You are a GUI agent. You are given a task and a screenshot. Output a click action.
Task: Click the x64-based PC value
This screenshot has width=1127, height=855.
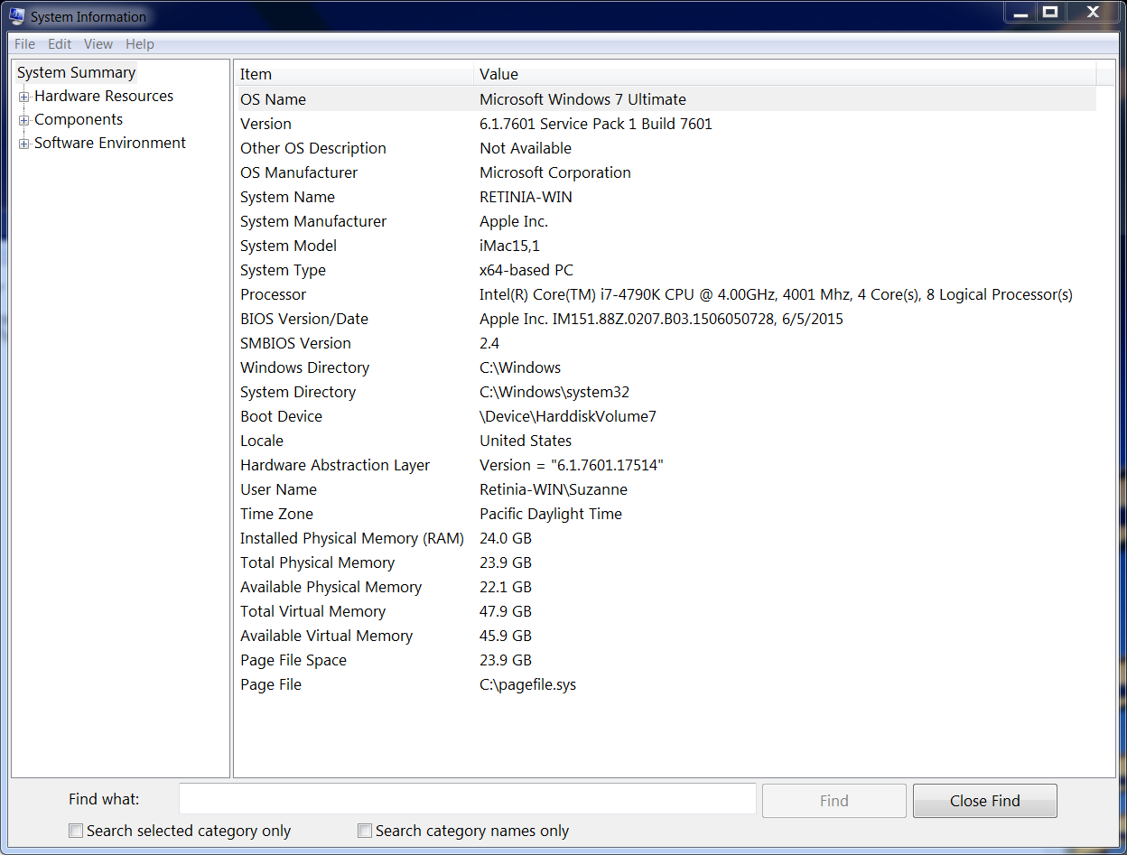pos(526,270)
